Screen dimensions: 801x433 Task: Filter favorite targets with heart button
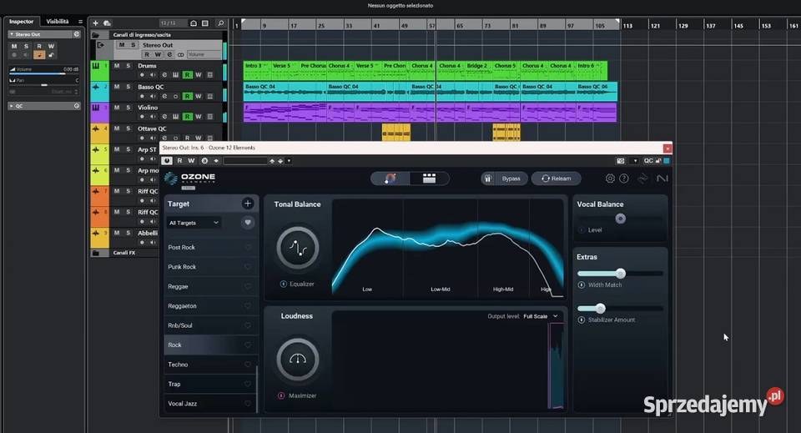click(x=248, y=223)
